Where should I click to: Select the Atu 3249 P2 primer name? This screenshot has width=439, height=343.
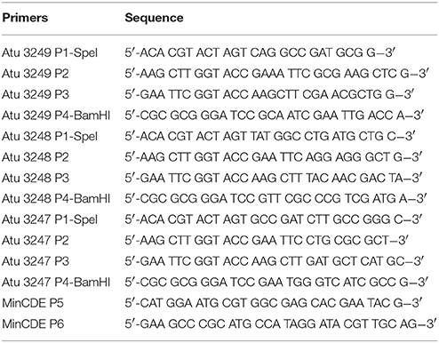coord(36,74)
